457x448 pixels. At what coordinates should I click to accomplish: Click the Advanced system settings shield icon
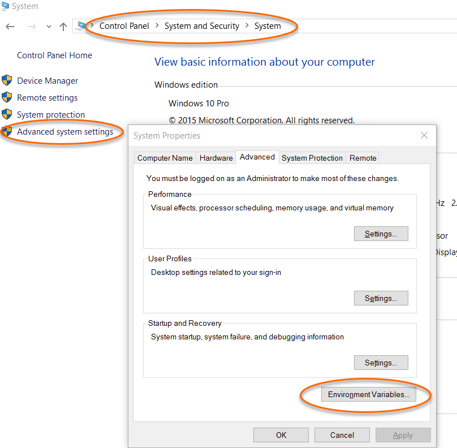[x=7, y=131]
